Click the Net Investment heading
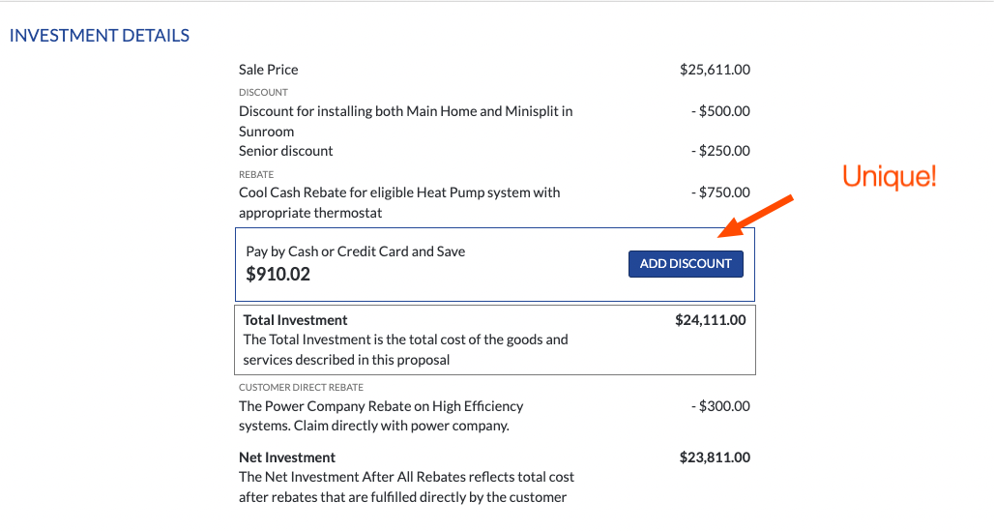 [287, 457]
